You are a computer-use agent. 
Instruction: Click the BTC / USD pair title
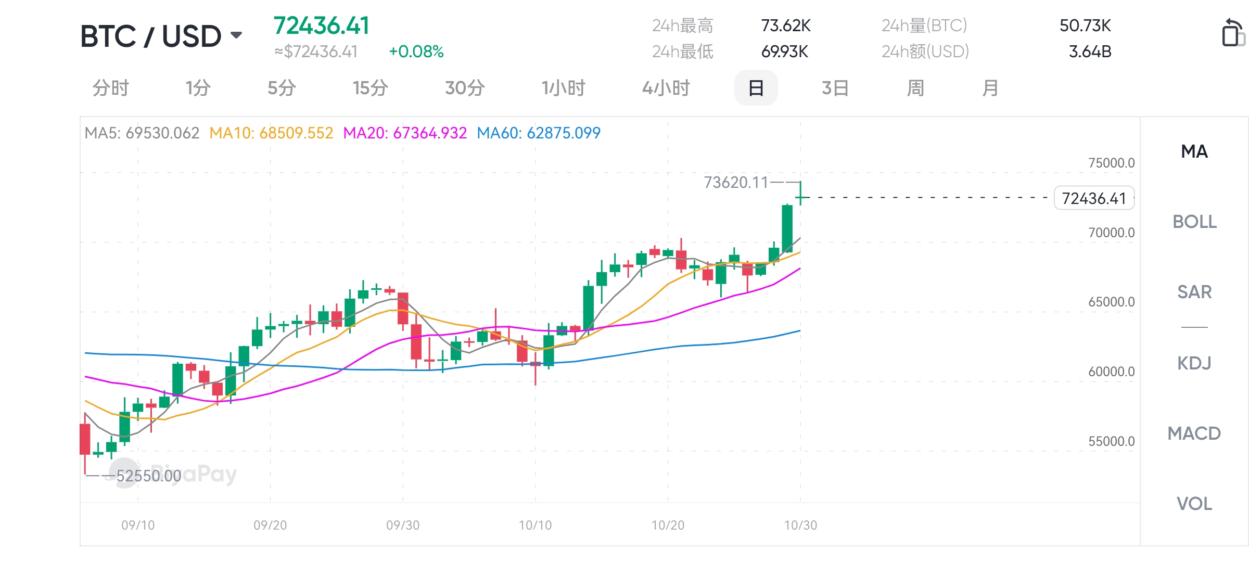[151, 36]
